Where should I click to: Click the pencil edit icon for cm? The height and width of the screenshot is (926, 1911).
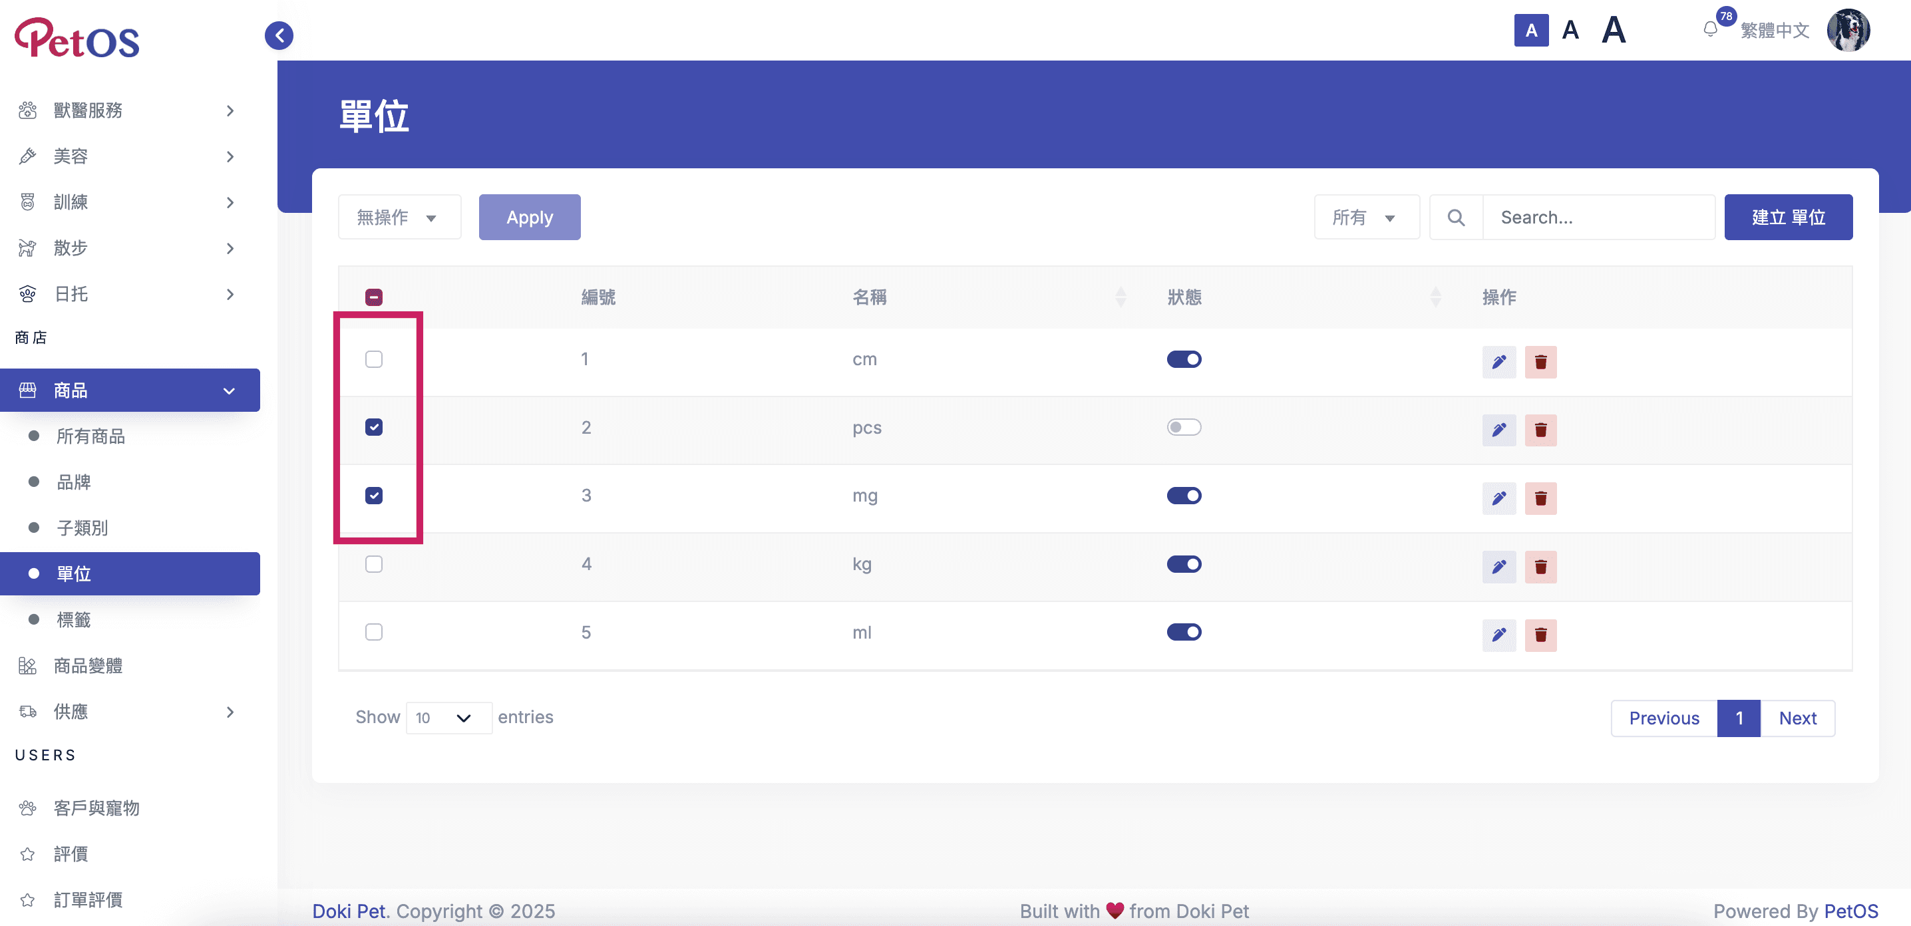1498,362
